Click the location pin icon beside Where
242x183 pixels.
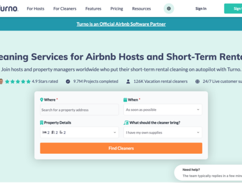42,100
